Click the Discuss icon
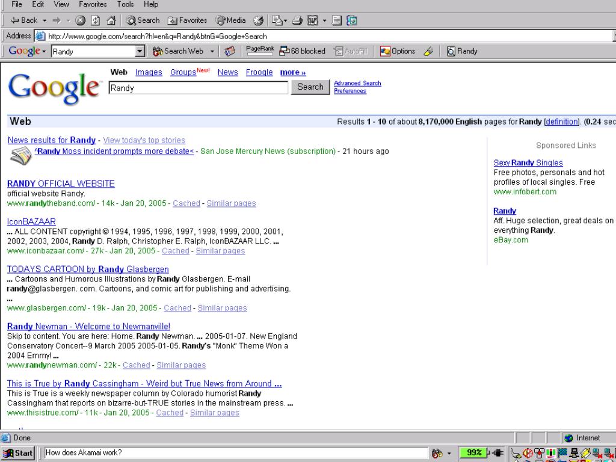The height and width of the screenshot is (462, 616). [337, 20]
